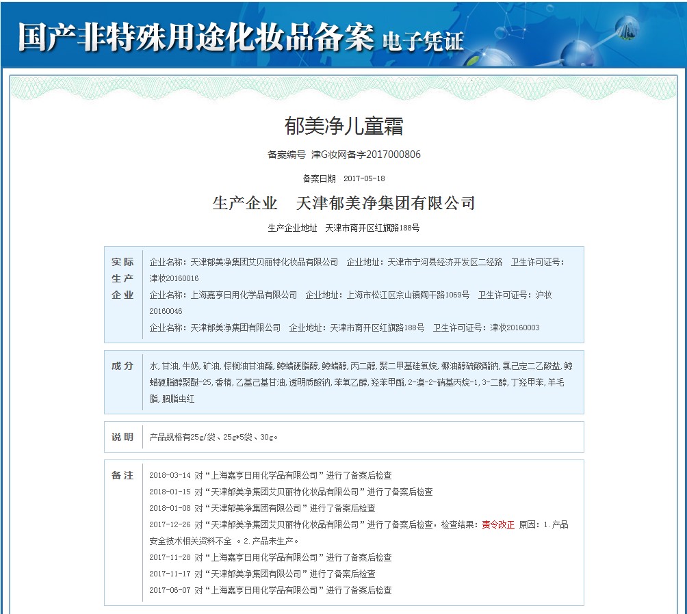Click the banner title 国产非特殊用途化妆品备案

click(x=196, y=37)
